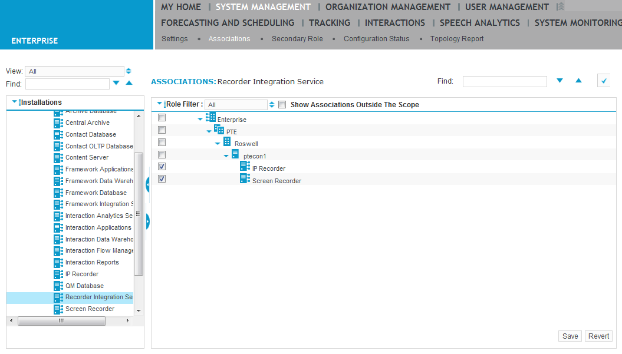Click the checkmark icon next to Find
This screenshot has height=354, width=622.
(x=603, y=81)
